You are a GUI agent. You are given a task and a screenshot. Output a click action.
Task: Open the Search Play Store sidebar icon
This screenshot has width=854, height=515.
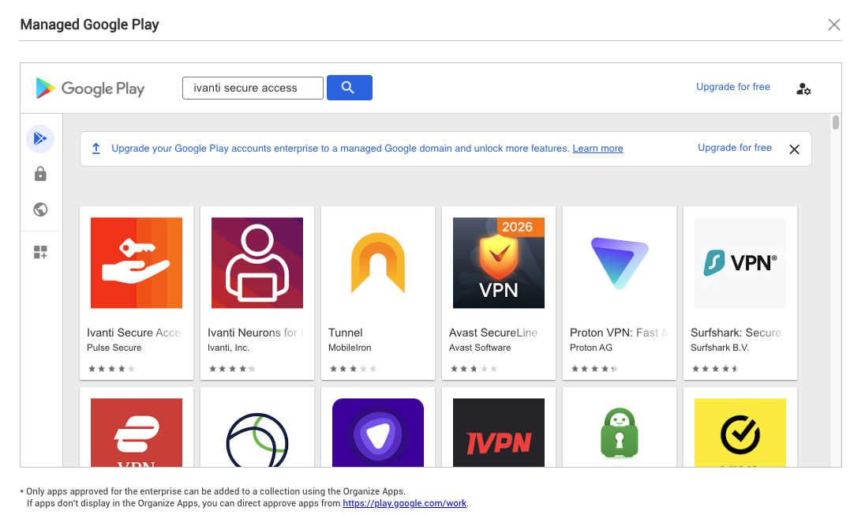tap(40, 138)
